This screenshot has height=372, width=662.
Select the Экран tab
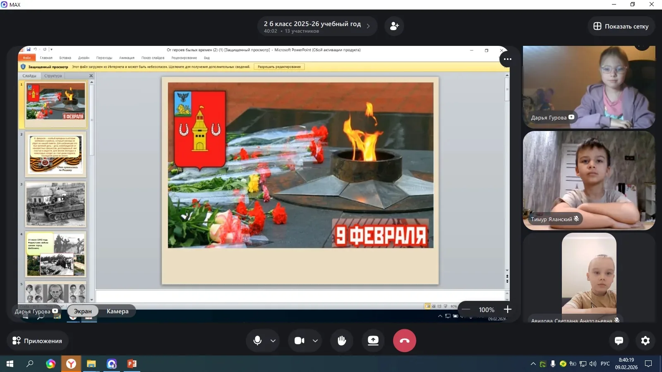click(83, 311)
